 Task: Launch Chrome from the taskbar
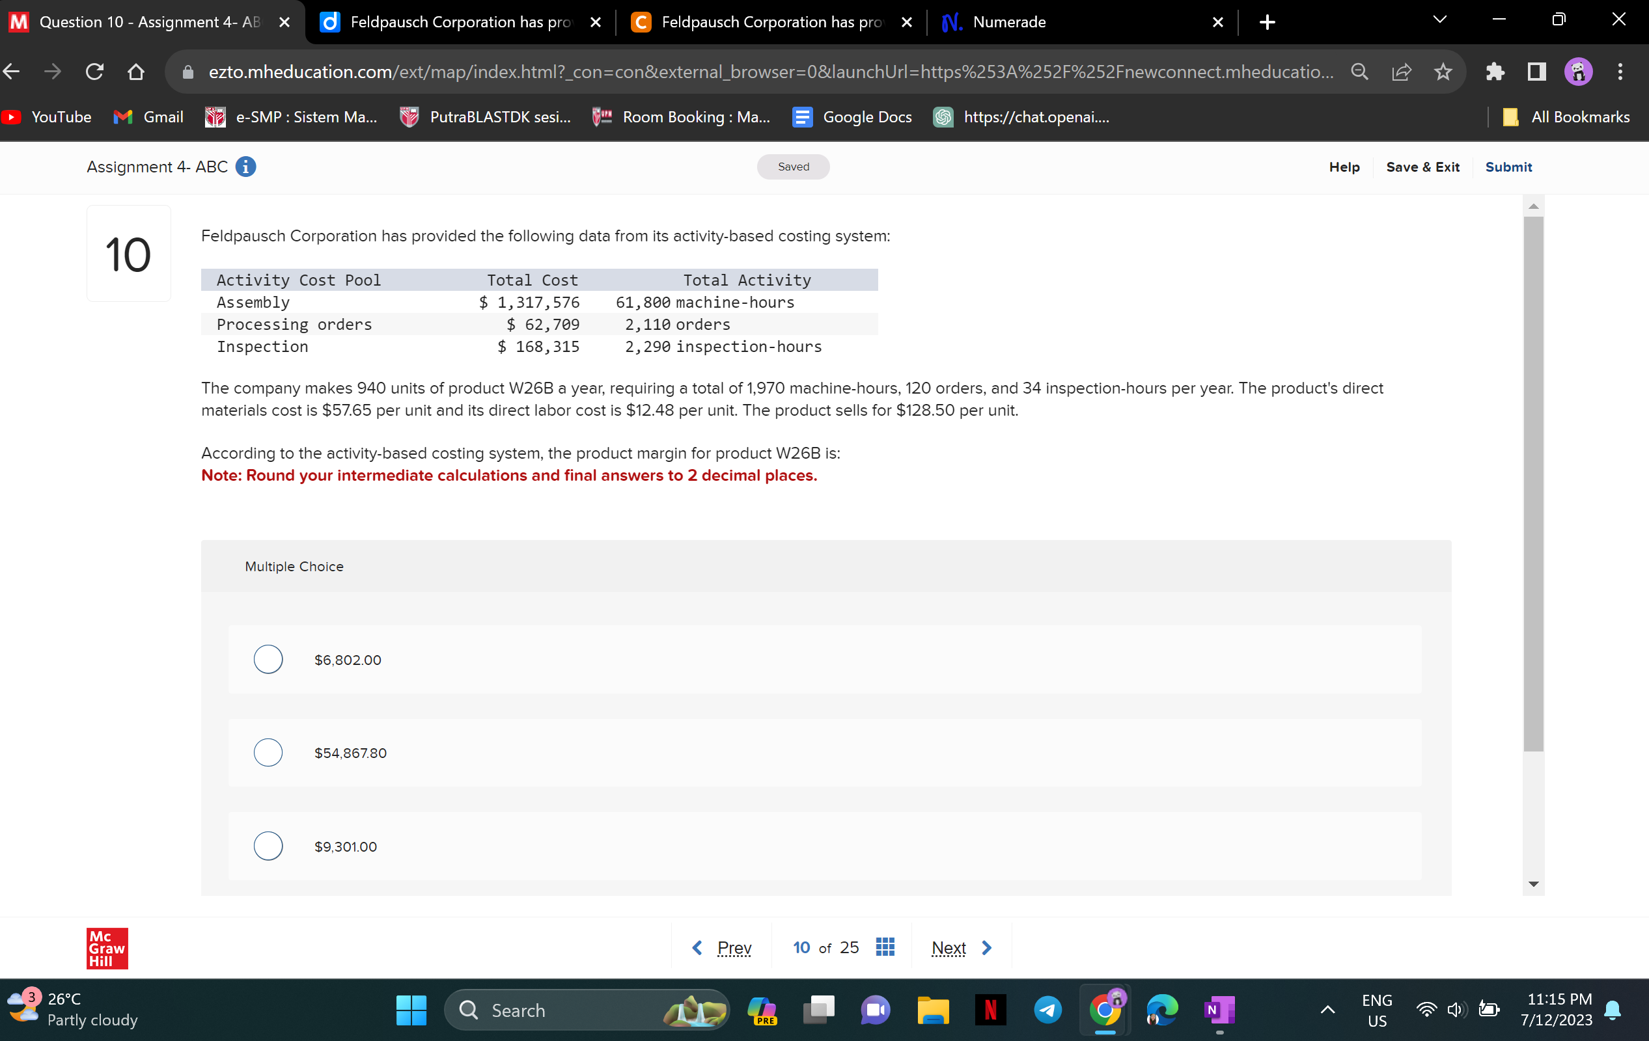click(1105, 1010)
